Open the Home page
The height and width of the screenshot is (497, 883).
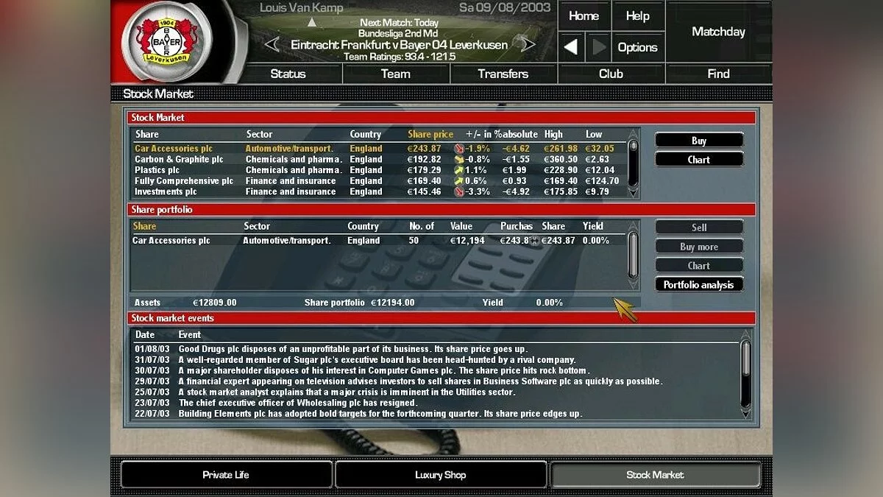(x=584, y=15)
